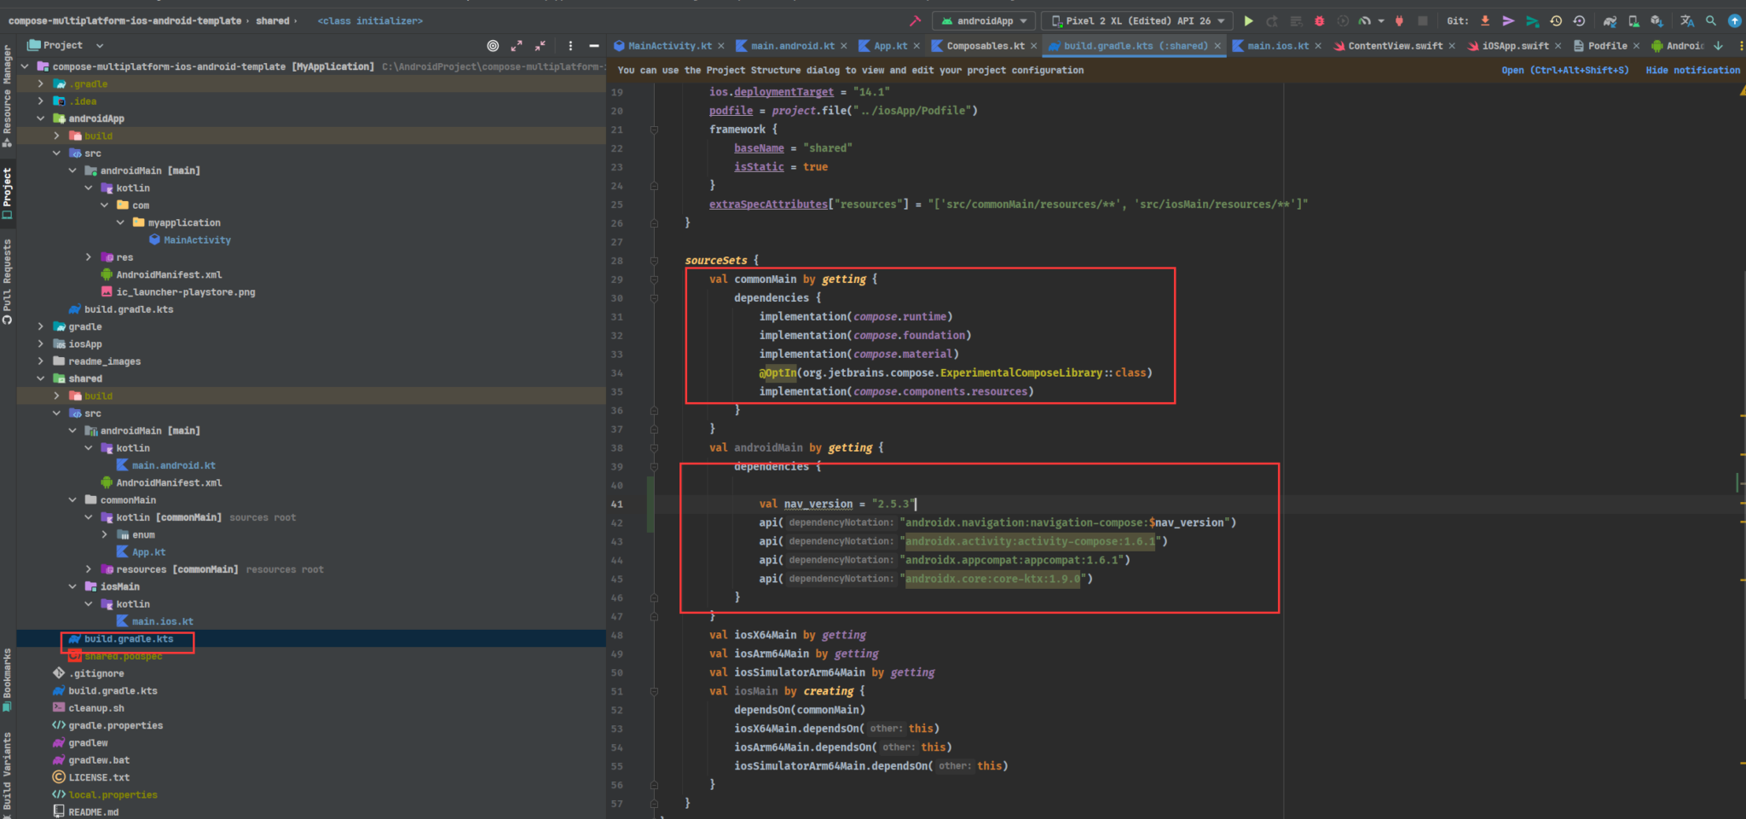The image size is (1746, 819).
Task: Select opened file target icon in Project panel
Action: coord(493,46)
